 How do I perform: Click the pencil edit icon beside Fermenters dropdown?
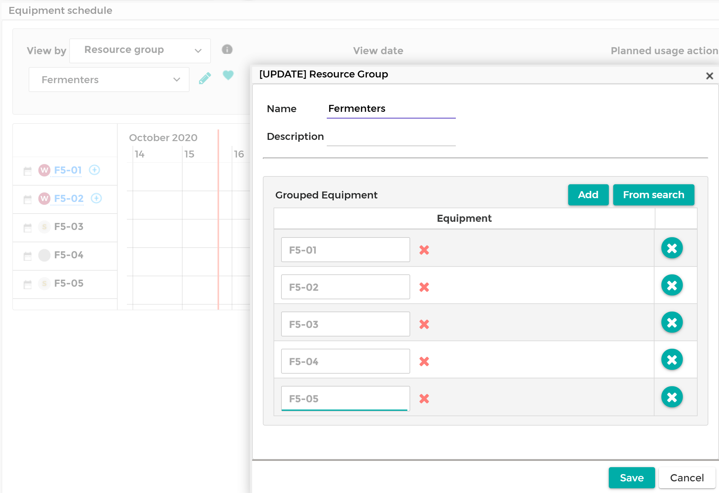[x=205, y=78]
